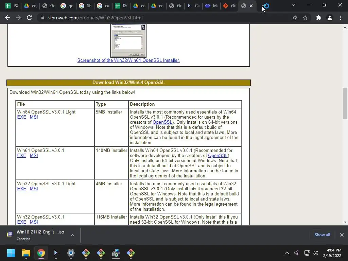Show hidden system tray icons
348x261 pixels.
click(x=287, y=253)
